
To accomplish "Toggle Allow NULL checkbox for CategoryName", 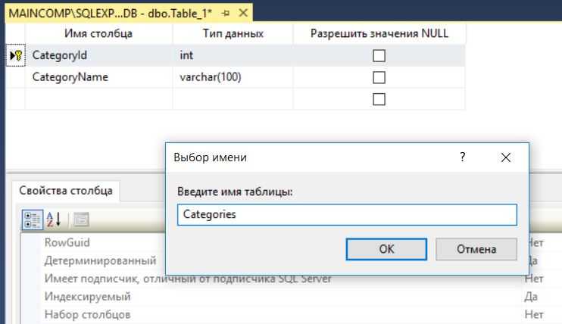I will pos(379,77).
